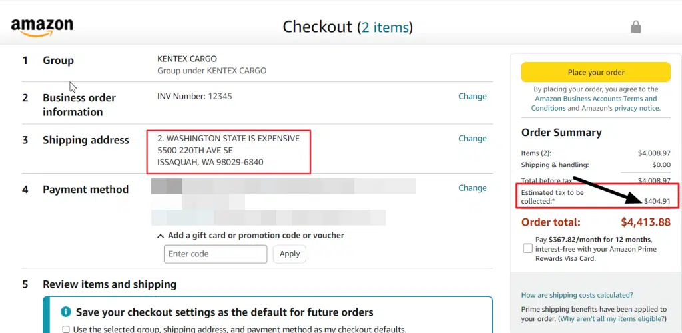Click the Amazon logo

coord(42,27)
